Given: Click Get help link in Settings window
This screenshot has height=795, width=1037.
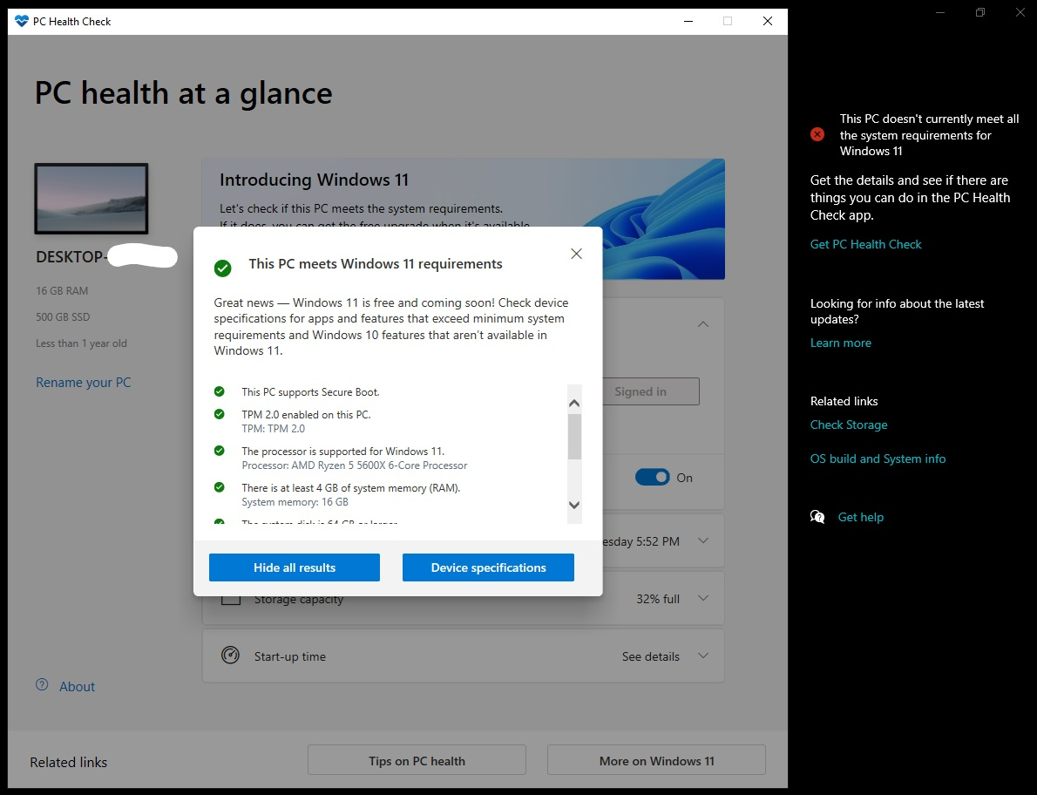Looking at the screenshot, I should [x=860, y=517].
